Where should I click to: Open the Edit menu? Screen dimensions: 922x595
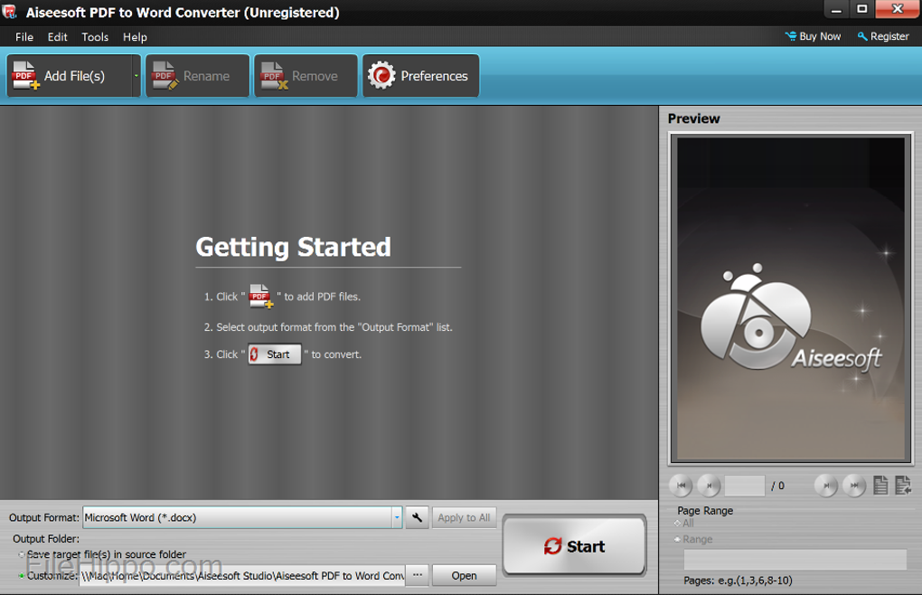click(58, 37)
